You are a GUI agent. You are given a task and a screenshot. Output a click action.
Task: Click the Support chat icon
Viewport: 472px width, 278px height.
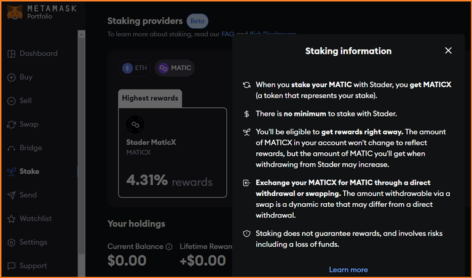[12, 266]
